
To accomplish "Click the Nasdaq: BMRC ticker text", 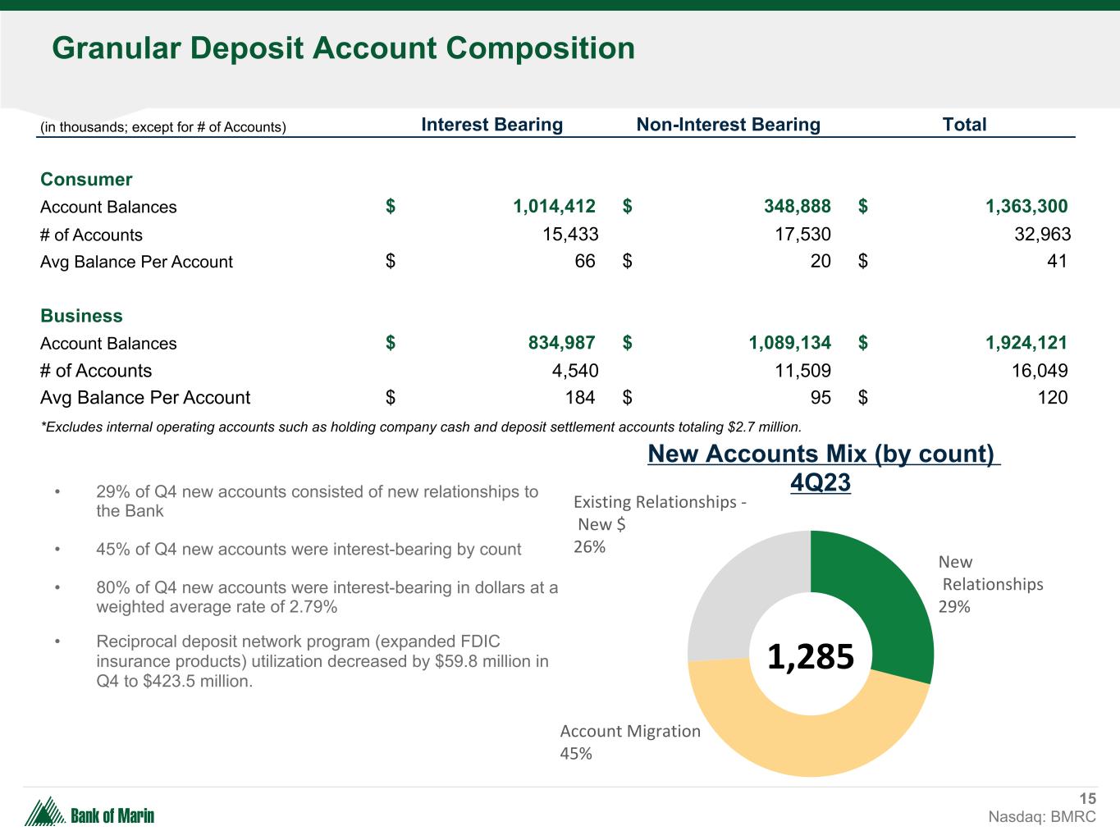I will 1041,817.
